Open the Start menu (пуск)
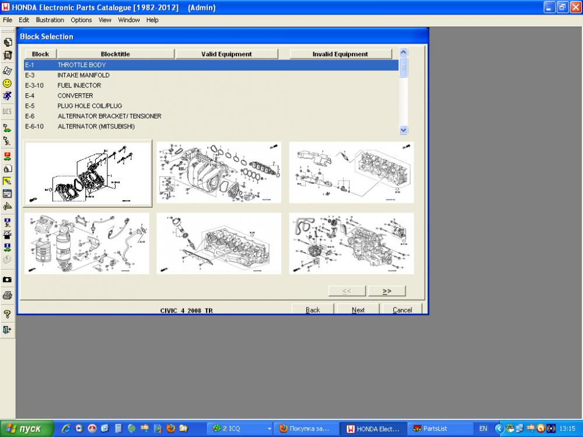The height and width of the screenshot is (437, 583). (x=27, y=428)
